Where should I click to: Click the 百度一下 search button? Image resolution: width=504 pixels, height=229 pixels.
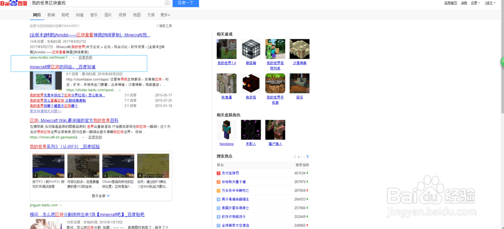(186, 3)
